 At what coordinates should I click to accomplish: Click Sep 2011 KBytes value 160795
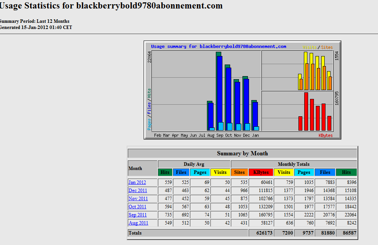(265, 214)
